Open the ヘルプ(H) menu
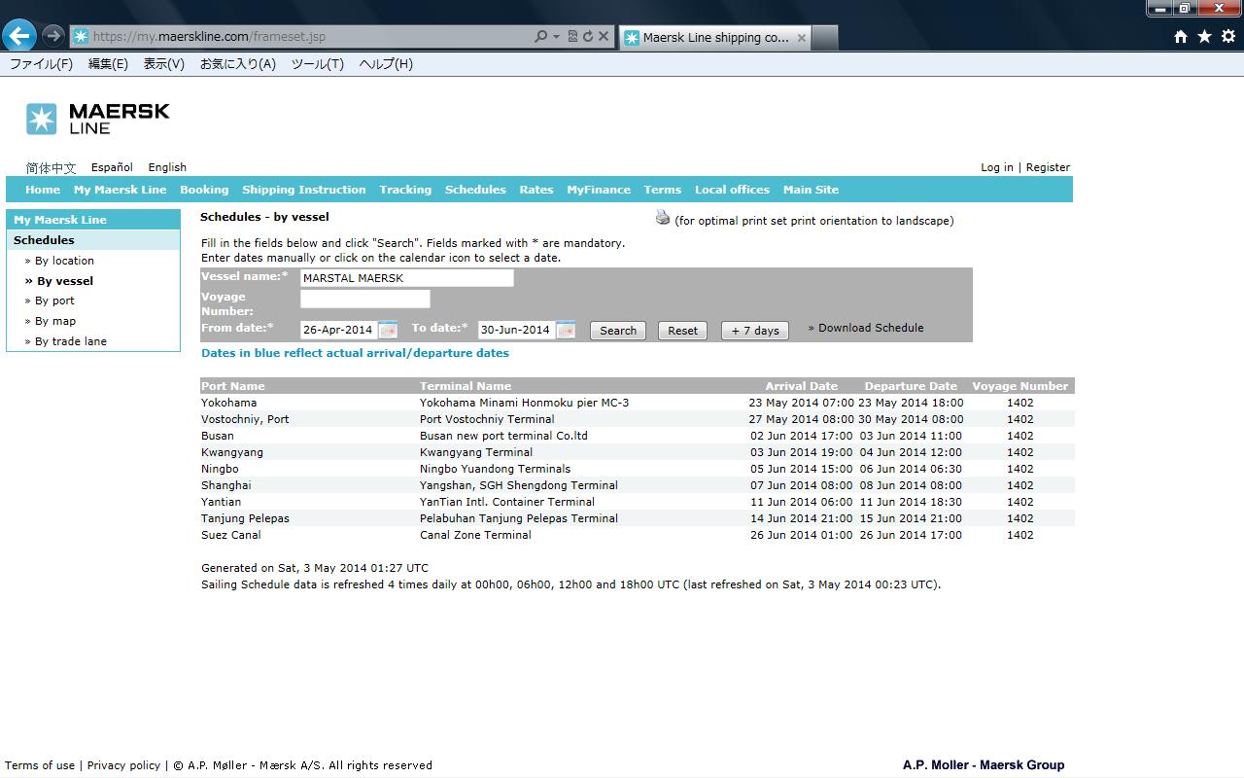Viewport: 1244px width, 778px height. point(386,64)
